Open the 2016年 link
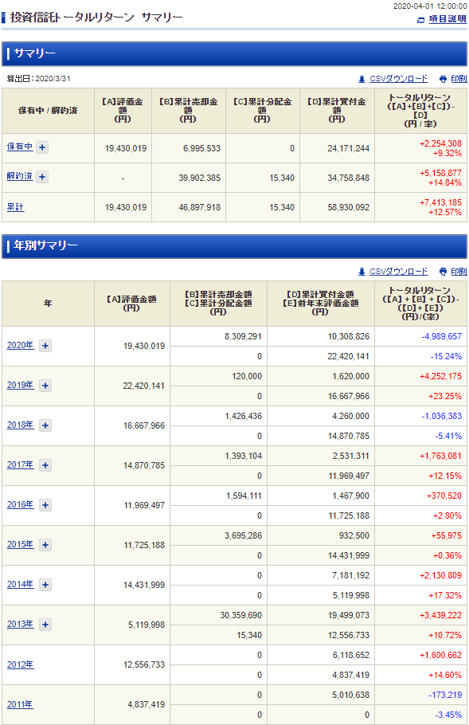The height and width of the screenshot is (725, 469). click(21, 504)
